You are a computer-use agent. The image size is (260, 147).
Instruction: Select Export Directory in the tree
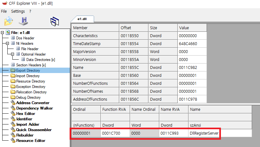coord(28,70)
